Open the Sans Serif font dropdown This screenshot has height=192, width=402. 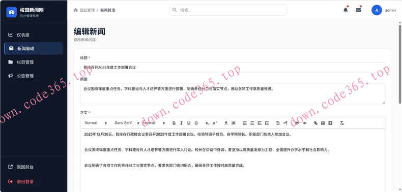click(x=127, y=123)
